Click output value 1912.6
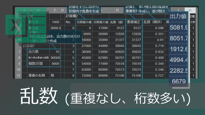Screen dimensions: 205x115 tap(178, 49)
